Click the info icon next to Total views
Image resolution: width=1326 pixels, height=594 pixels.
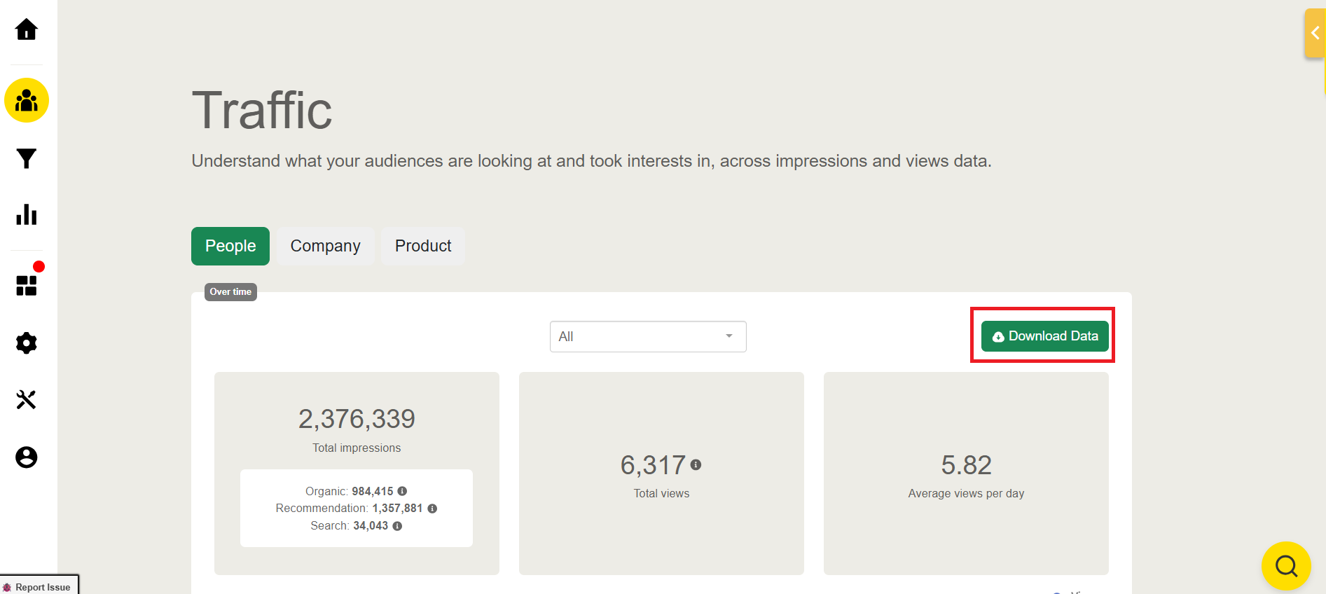pyautogui.click(x=696, y=464)
